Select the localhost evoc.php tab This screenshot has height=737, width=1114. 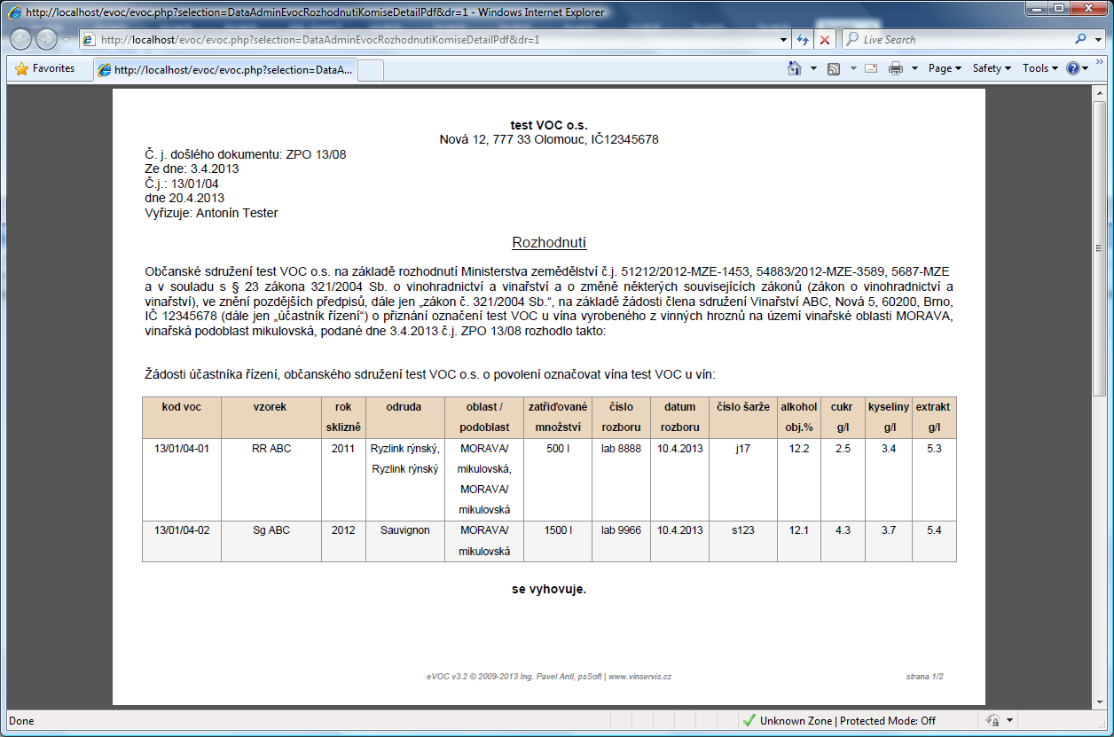pos(225,69)
